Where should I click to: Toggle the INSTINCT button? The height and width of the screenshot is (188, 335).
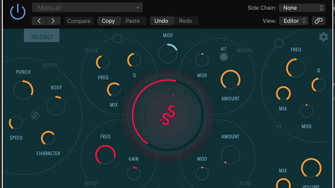[42, 36]
